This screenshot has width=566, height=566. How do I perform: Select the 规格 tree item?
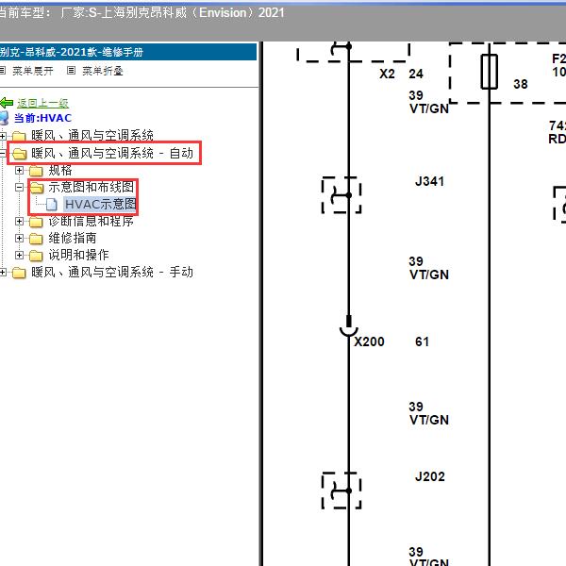coord(60,170)
